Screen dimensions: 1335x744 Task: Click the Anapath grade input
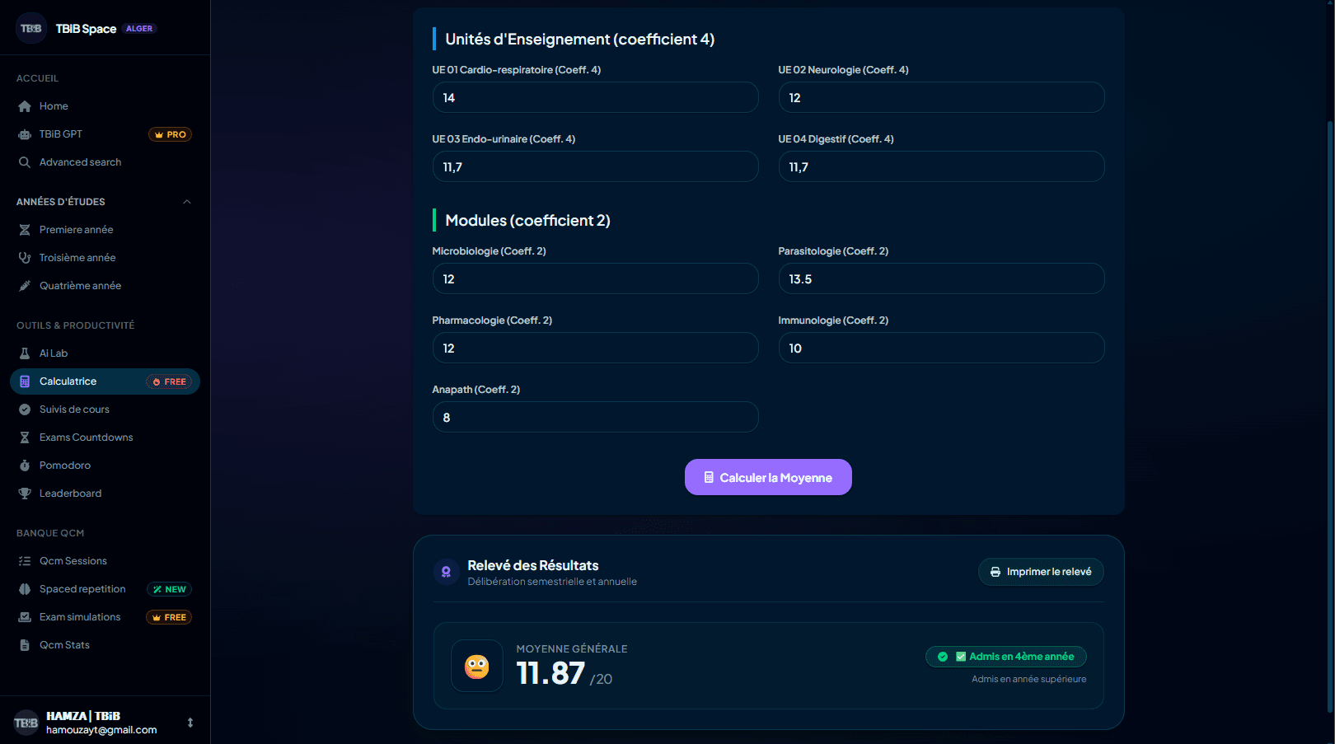point(595,417)
